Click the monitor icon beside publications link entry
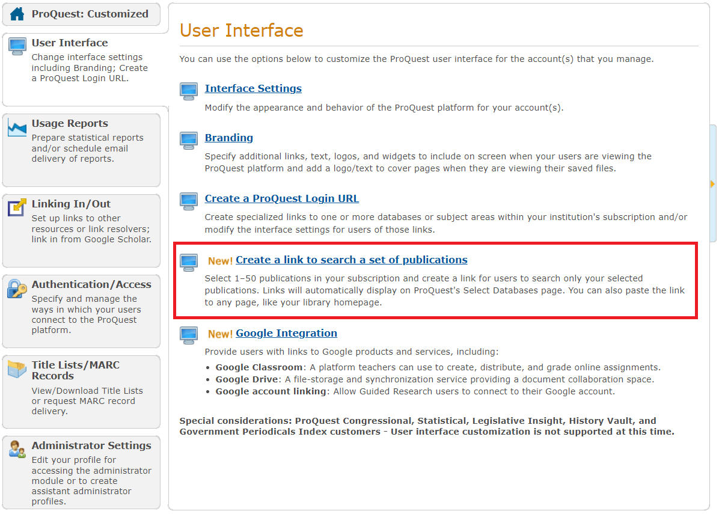719x514 pixels. click(x=188, y=262)
